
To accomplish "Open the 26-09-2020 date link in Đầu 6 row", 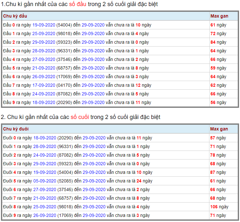I will [44, 77].
